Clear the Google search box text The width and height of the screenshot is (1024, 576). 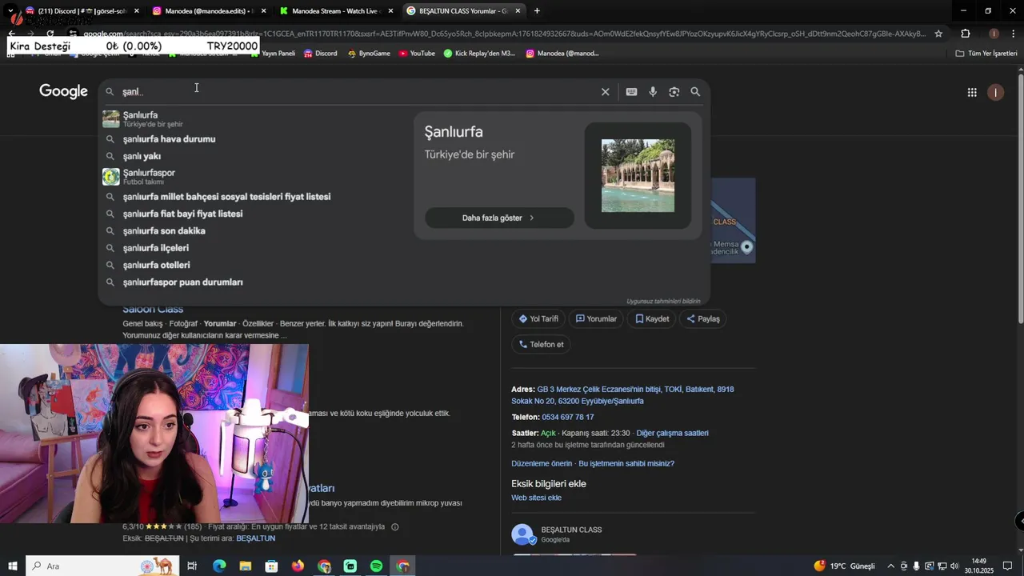click(x=606, y=92)
